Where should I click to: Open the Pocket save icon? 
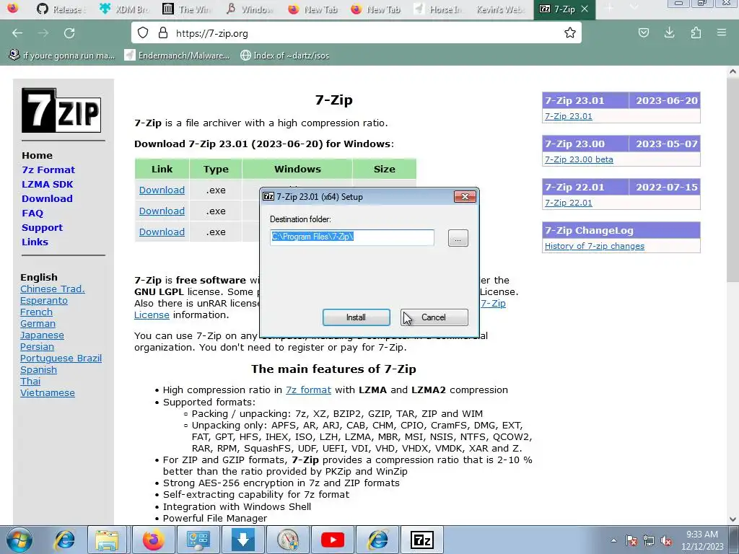pos(643,33)
